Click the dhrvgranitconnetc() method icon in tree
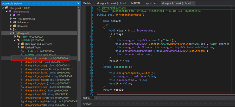This screenshot has width=235, height=107. pyautogui.click(x=22, y=58)
